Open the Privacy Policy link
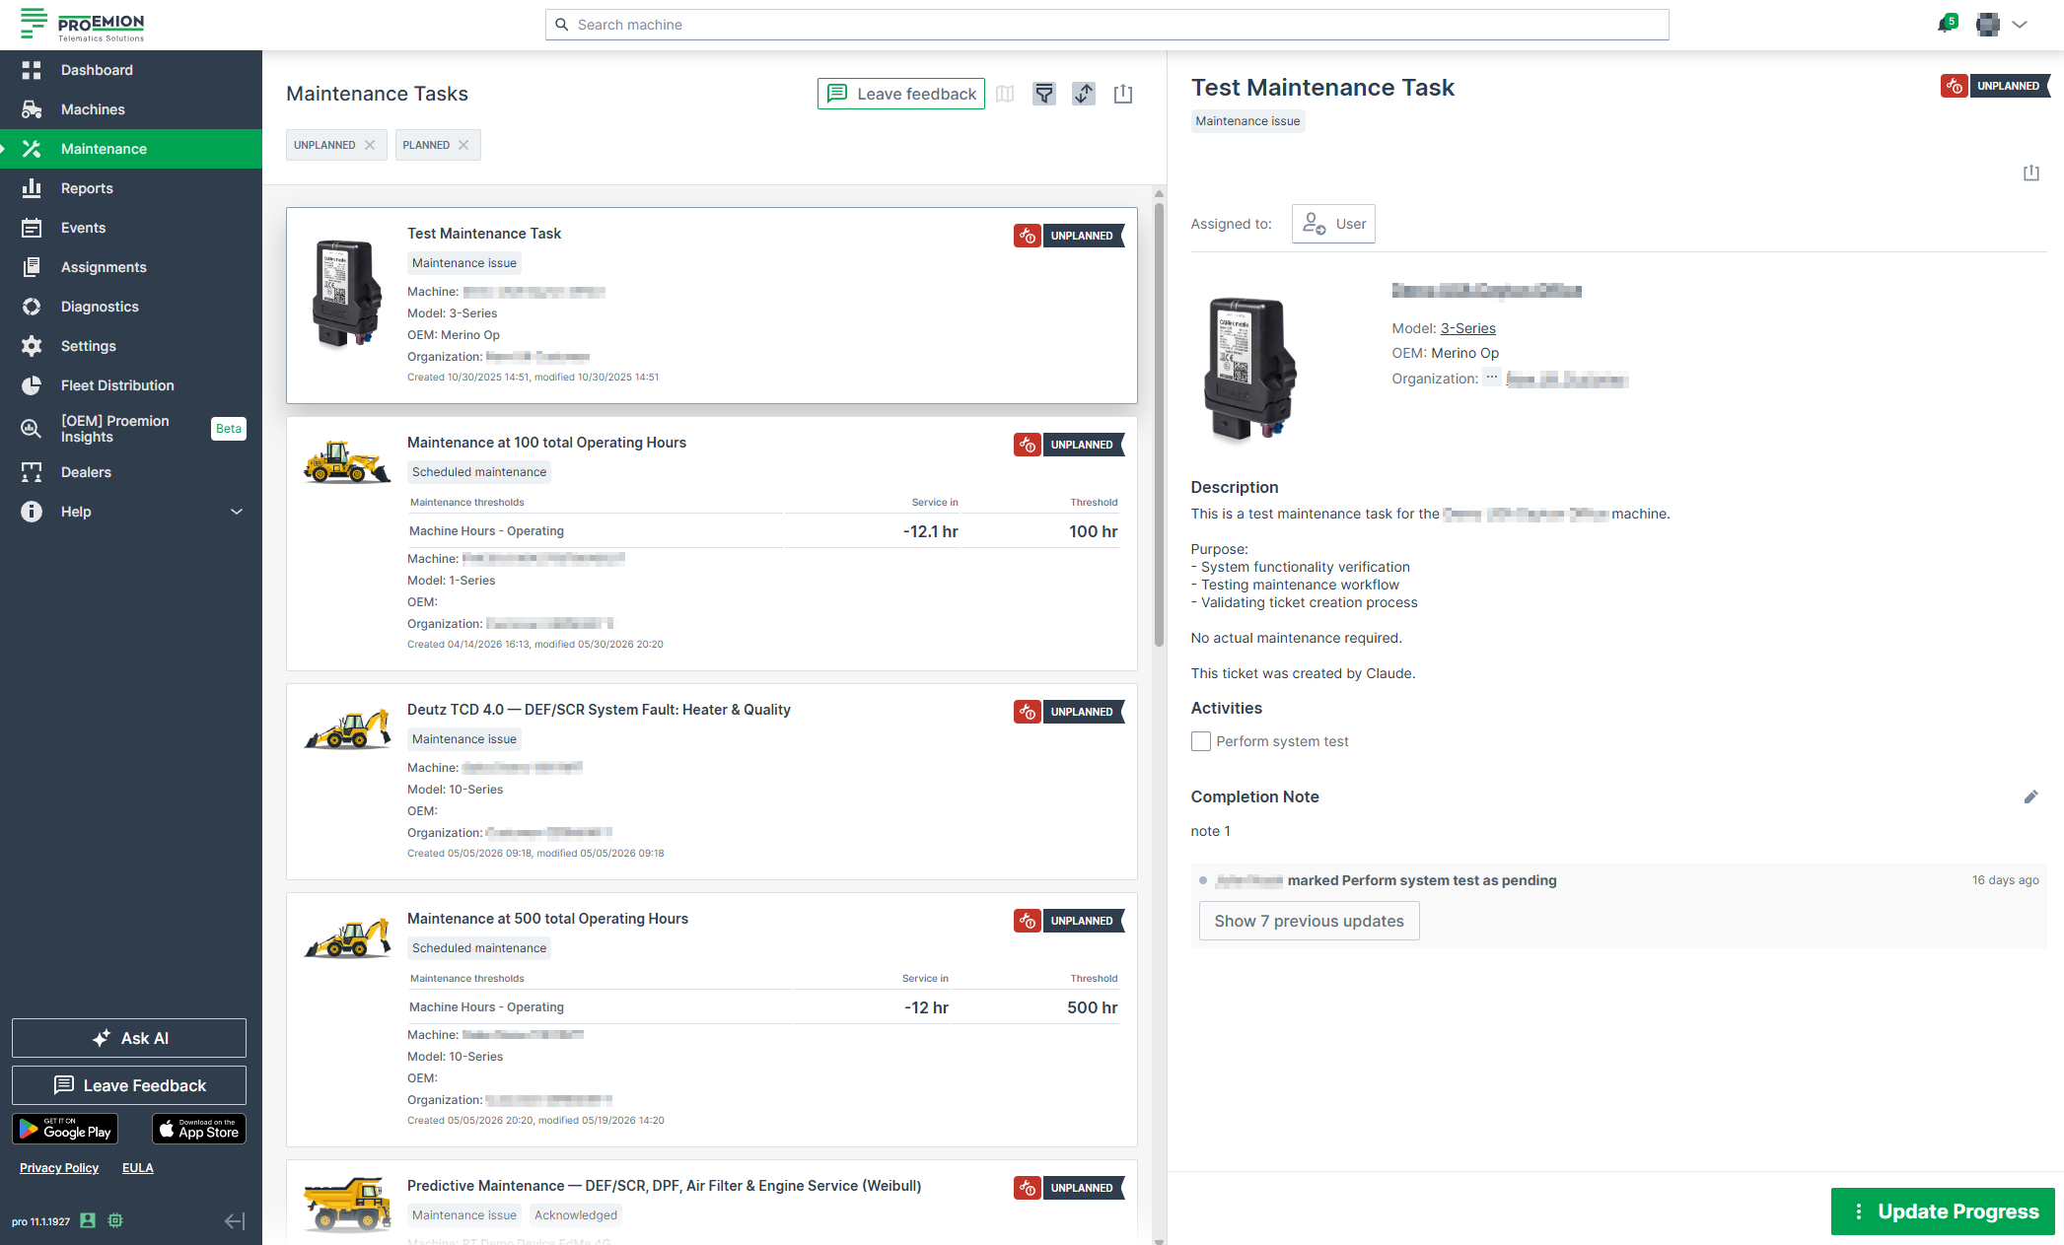Screen dimensions: 2064x1245 pos(59,1168)
